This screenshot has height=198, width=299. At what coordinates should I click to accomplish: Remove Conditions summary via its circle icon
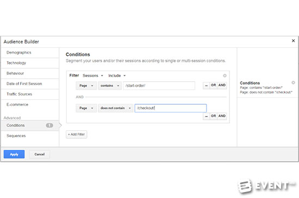pos(293,82)
